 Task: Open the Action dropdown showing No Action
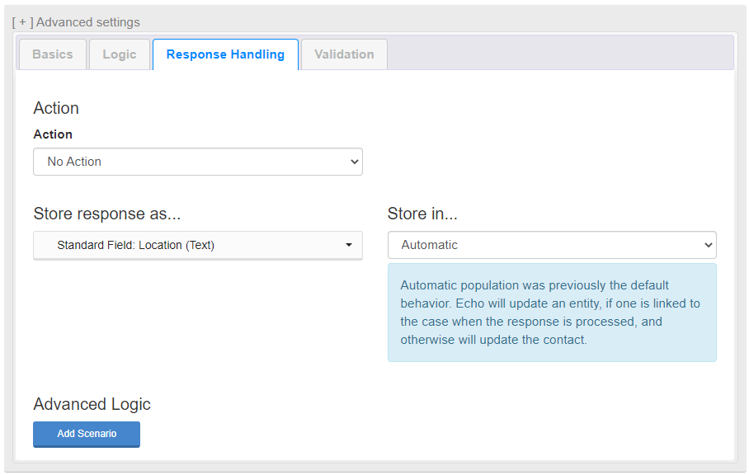[x=198, y=162]
